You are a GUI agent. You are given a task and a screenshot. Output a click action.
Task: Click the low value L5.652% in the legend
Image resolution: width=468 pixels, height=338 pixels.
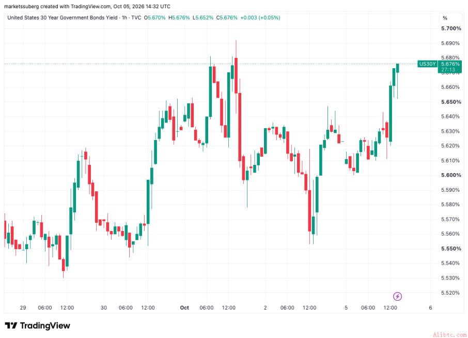click(203, 18)
